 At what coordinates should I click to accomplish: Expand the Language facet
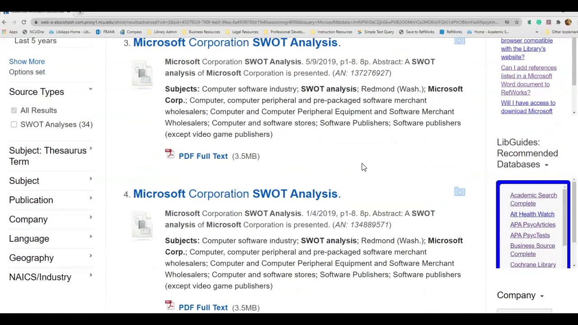point(91,237)
